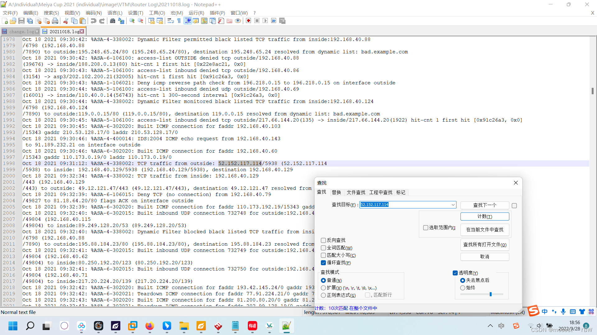
Task: Show hidden system tray icons chevron
Action: 490,326
